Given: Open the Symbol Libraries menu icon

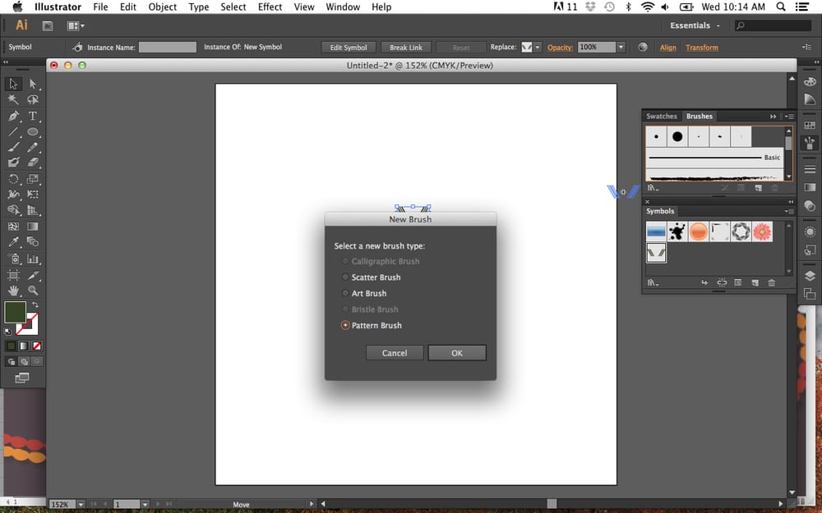Looking at the screenshot, I should [x=653, y=282].
